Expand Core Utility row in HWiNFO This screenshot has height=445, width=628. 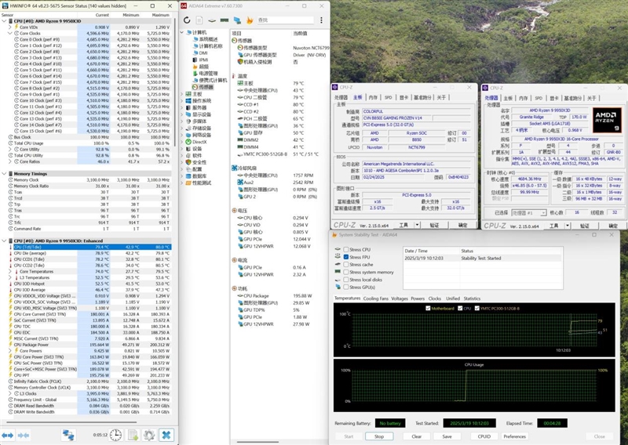point(10,150)
